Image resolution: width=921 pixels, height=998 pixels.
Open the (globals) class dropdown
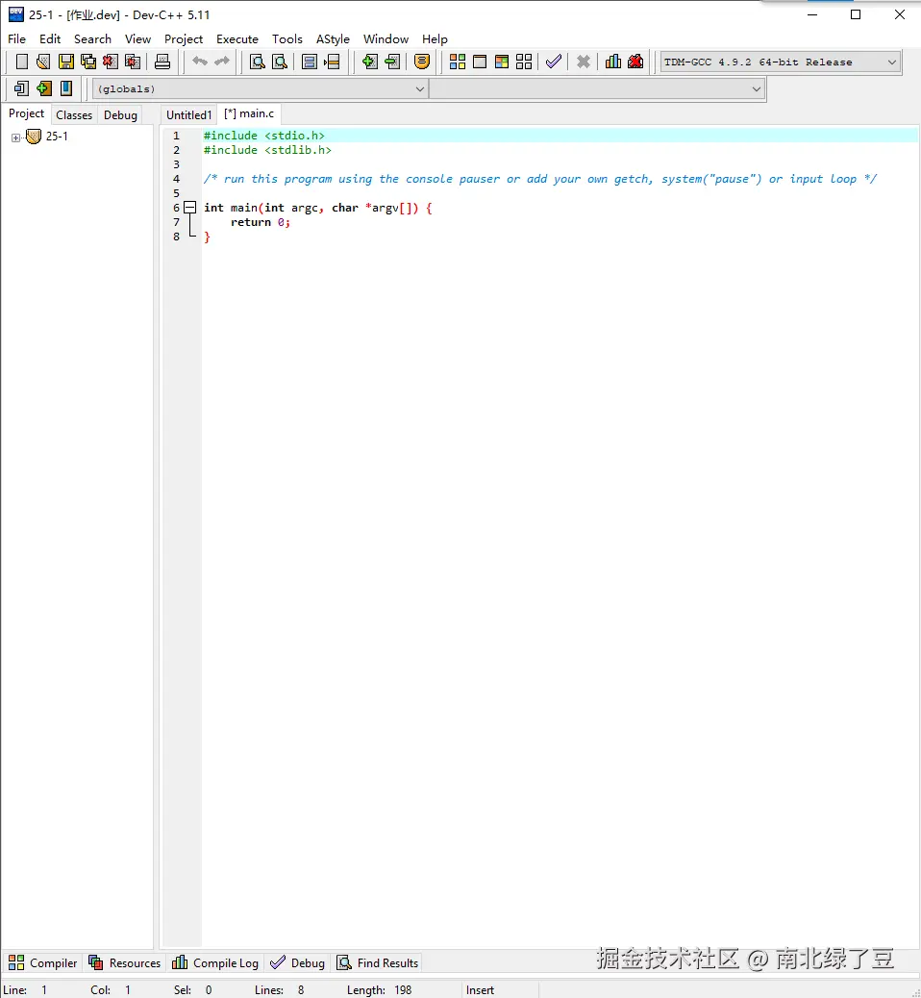pos(260,89)
